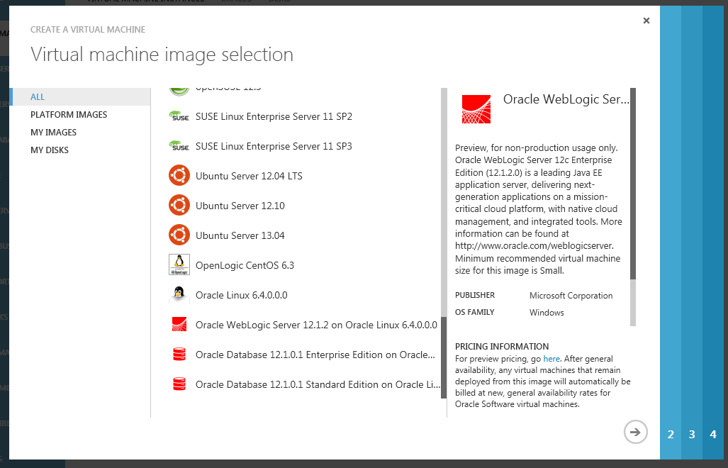Click the OpenLogic CentOS 6.3 penguin icon
The width and height of the screenshot is (728, 468).
[x=179, y=264]
